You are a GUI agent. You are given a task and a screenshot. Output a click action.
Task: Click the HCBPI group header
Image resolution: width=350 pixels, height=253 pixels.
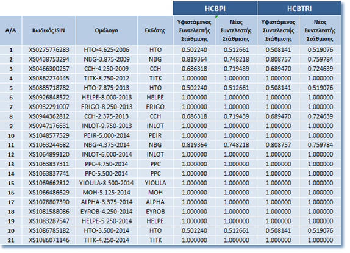[x=215, y=9]
